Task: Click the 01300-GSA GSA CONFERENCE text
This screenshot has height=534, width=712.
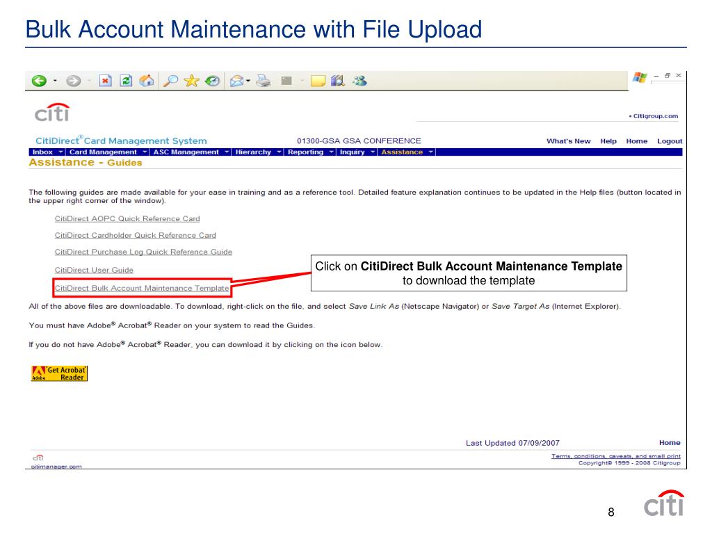Action: [359, 141]
